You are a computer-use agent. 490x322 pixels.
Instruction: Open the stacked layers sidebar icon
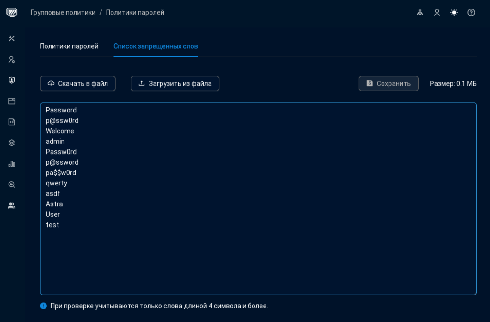click(x=12, y=143)
